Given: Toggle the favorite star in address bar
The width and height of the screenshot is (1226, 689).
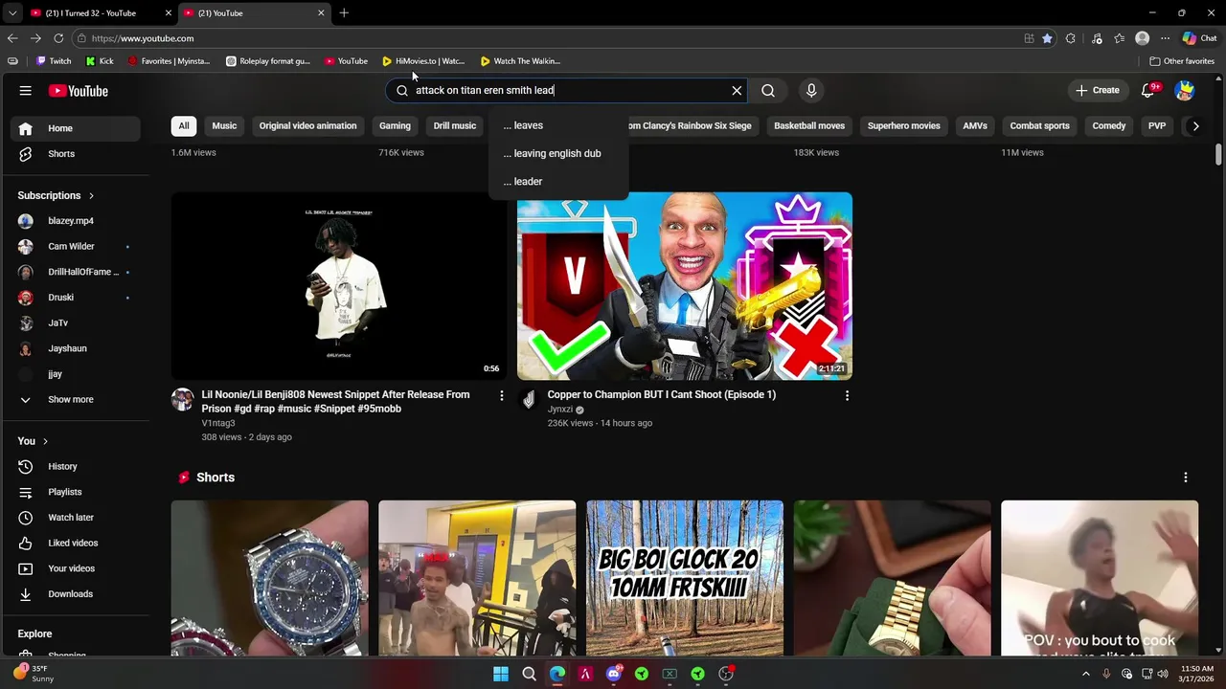Looking at the screenshot, I should tap(1047, 38).
